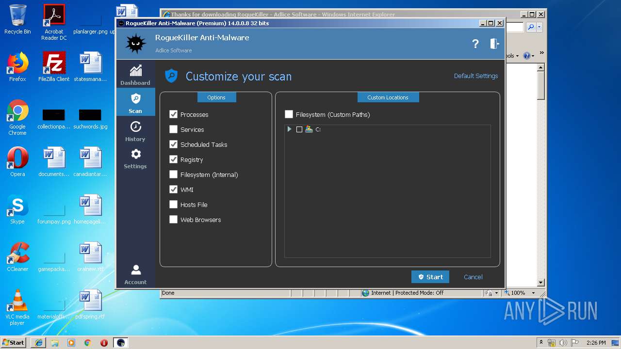
Task: Select the Scan sidebar item
Action: 135,102
